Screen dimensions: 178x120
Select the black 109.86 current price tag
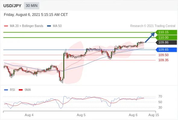[166, 42]
